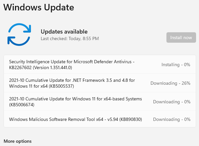Click the blue update sync arrows icon
The width and height of the screenshot is (199, 146).
[19, 35]
